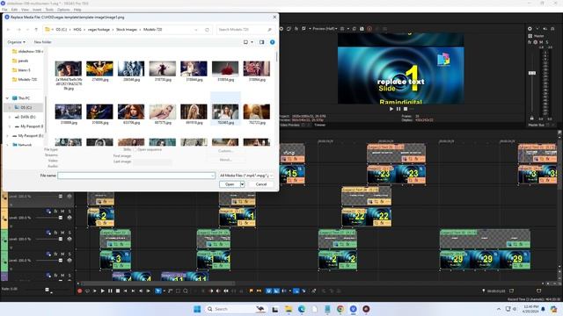Click Play in the timeline transport bar
The image size is (563, 316).
pyautogui.click(x=102, y=291)
